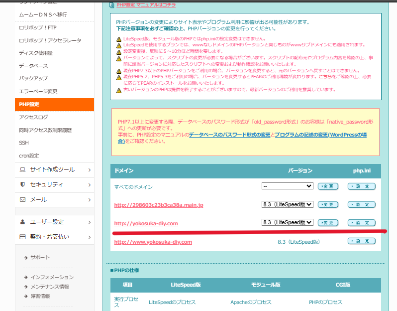Open メンテナンス情報 in the support list
Viewport: 397px width, 311px height.
(50, 287)
